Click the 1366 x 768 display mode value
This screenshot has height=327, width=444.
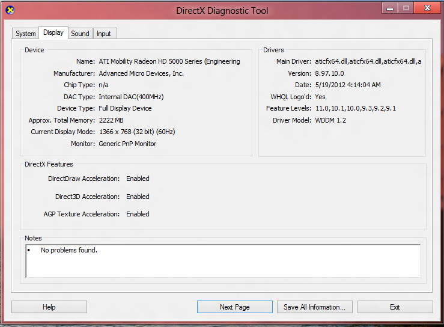137,132
